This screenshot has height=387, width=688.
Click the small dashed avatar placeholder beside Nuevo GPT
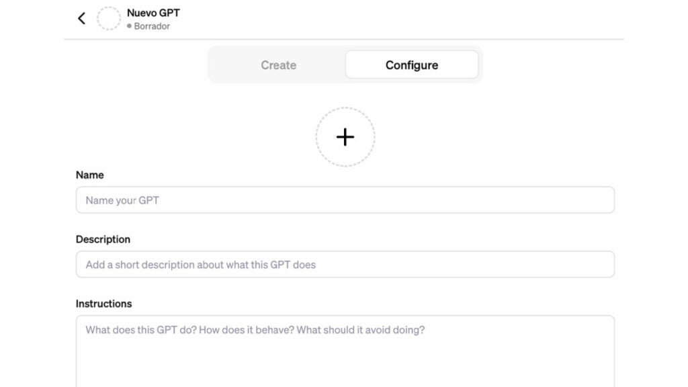pos(109,19)
